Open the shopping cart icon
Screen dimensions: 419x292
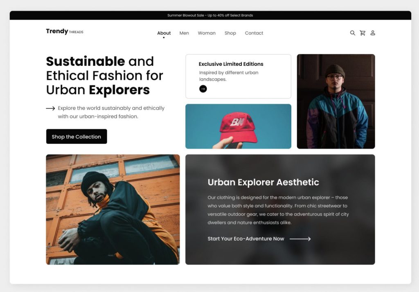(363, 33)
